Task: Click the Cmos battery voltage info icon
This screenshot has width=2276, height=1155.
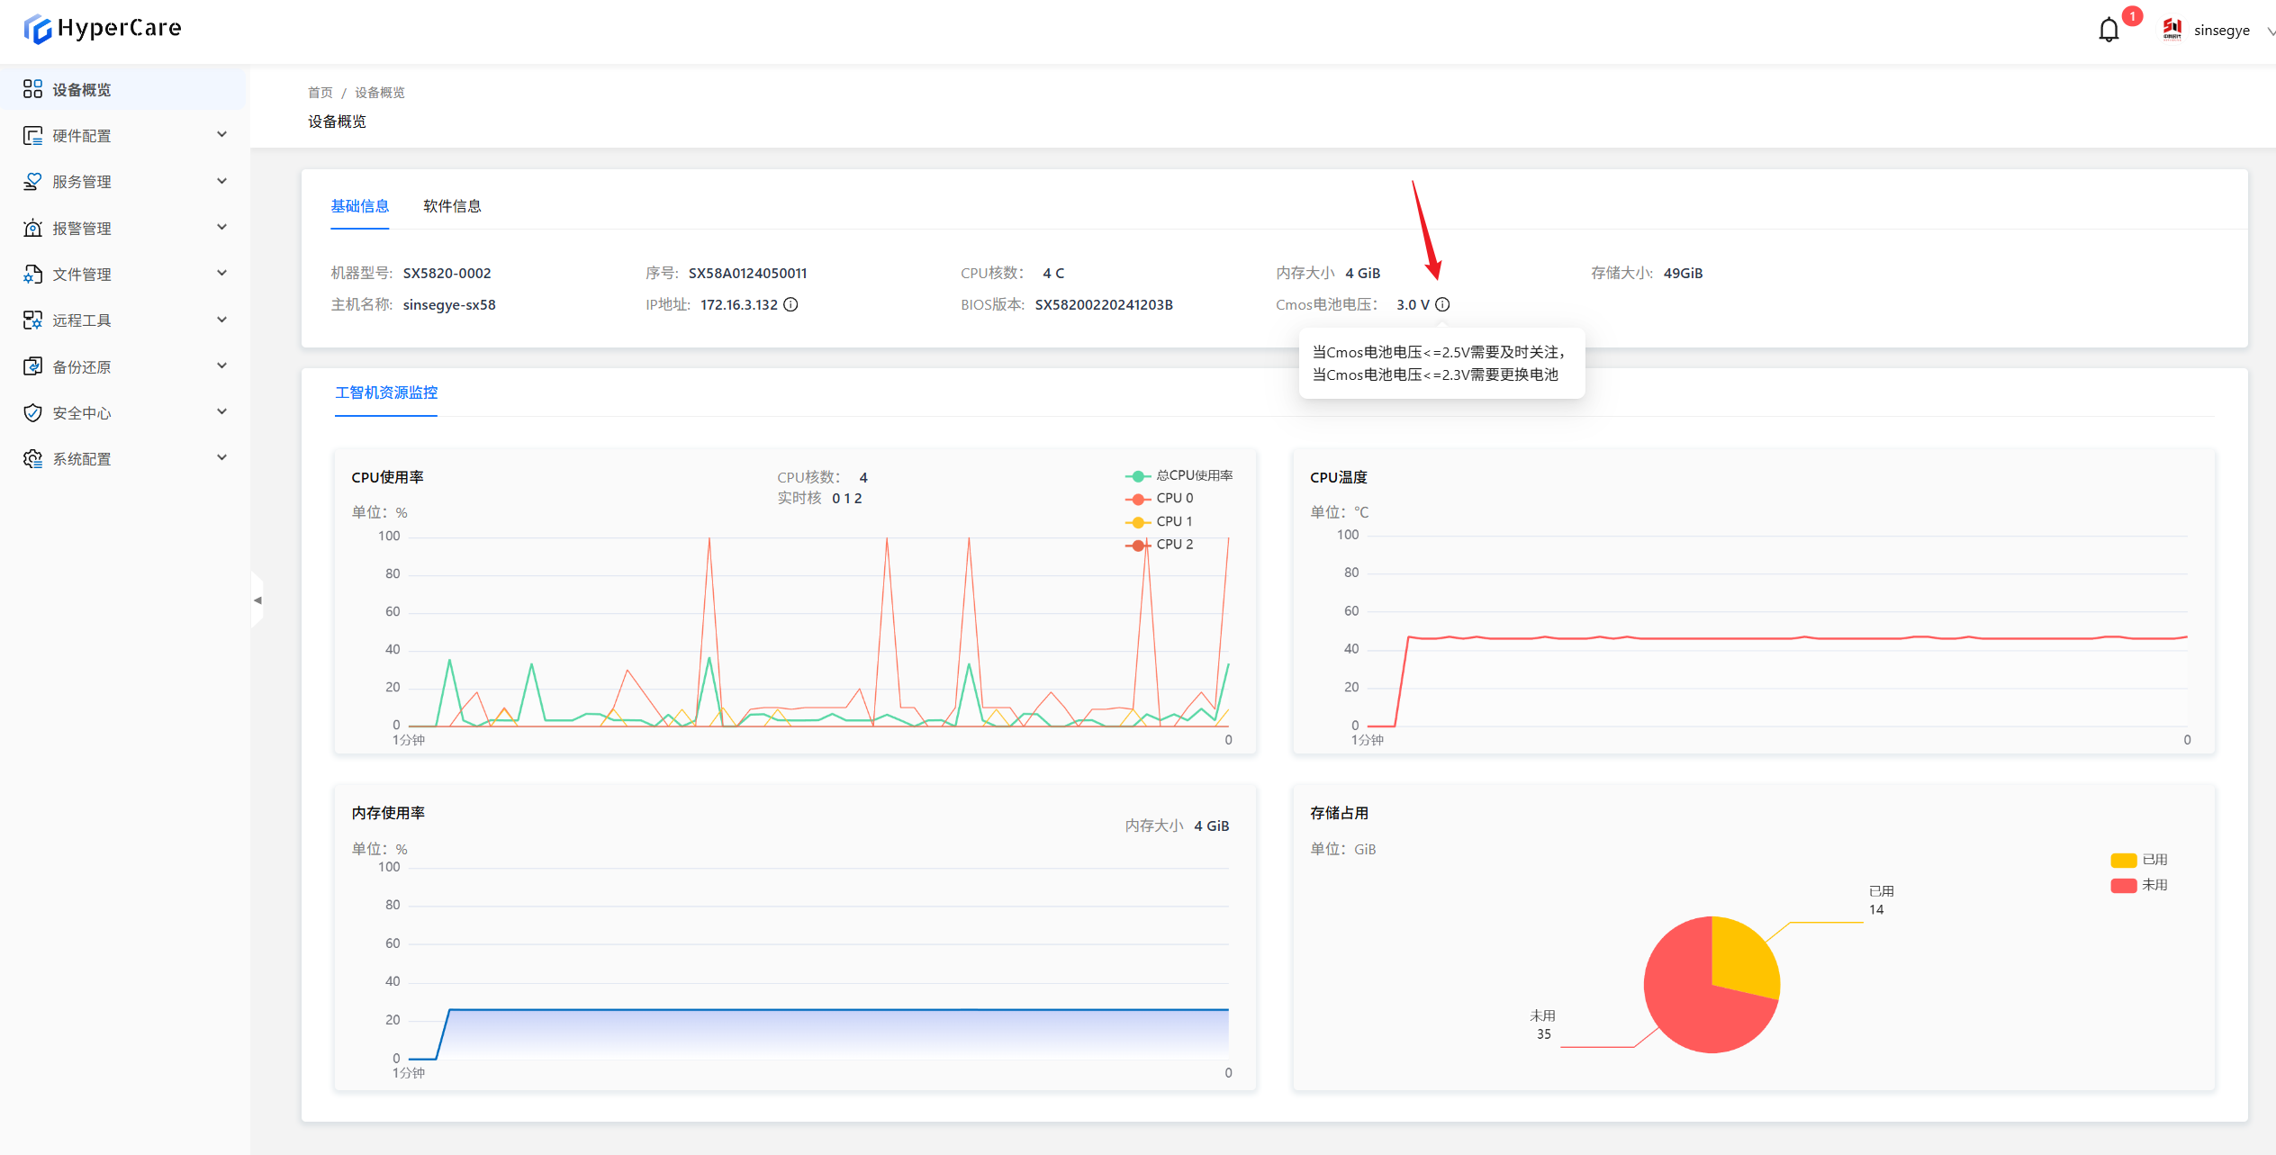Action: (1442, 304)
